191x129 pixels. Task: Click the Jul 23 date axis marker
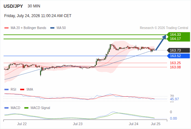tap(78, 124)
